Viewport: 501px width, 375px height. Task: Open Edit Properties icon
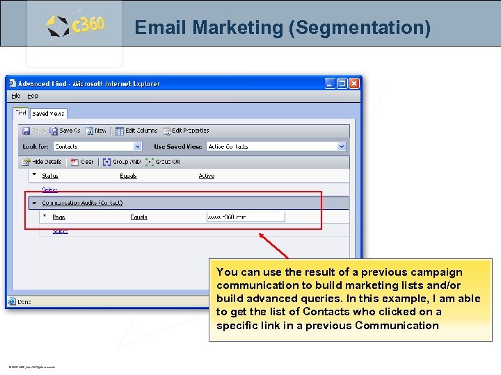(167, 131)
